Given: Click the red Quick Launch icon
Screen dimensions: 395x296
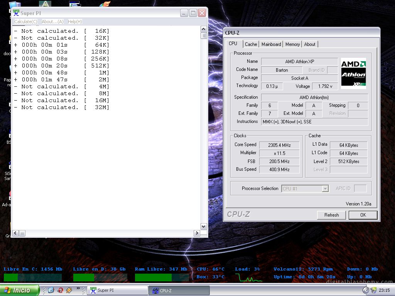Looking at the screenshot, I should [60, 290].
